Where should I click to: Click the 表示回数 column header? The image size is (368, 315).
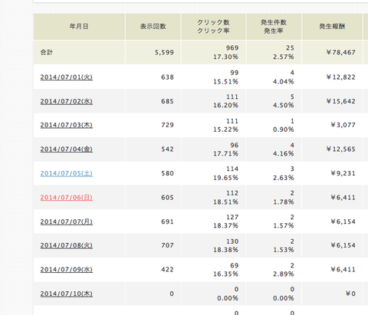click(153, 26)
